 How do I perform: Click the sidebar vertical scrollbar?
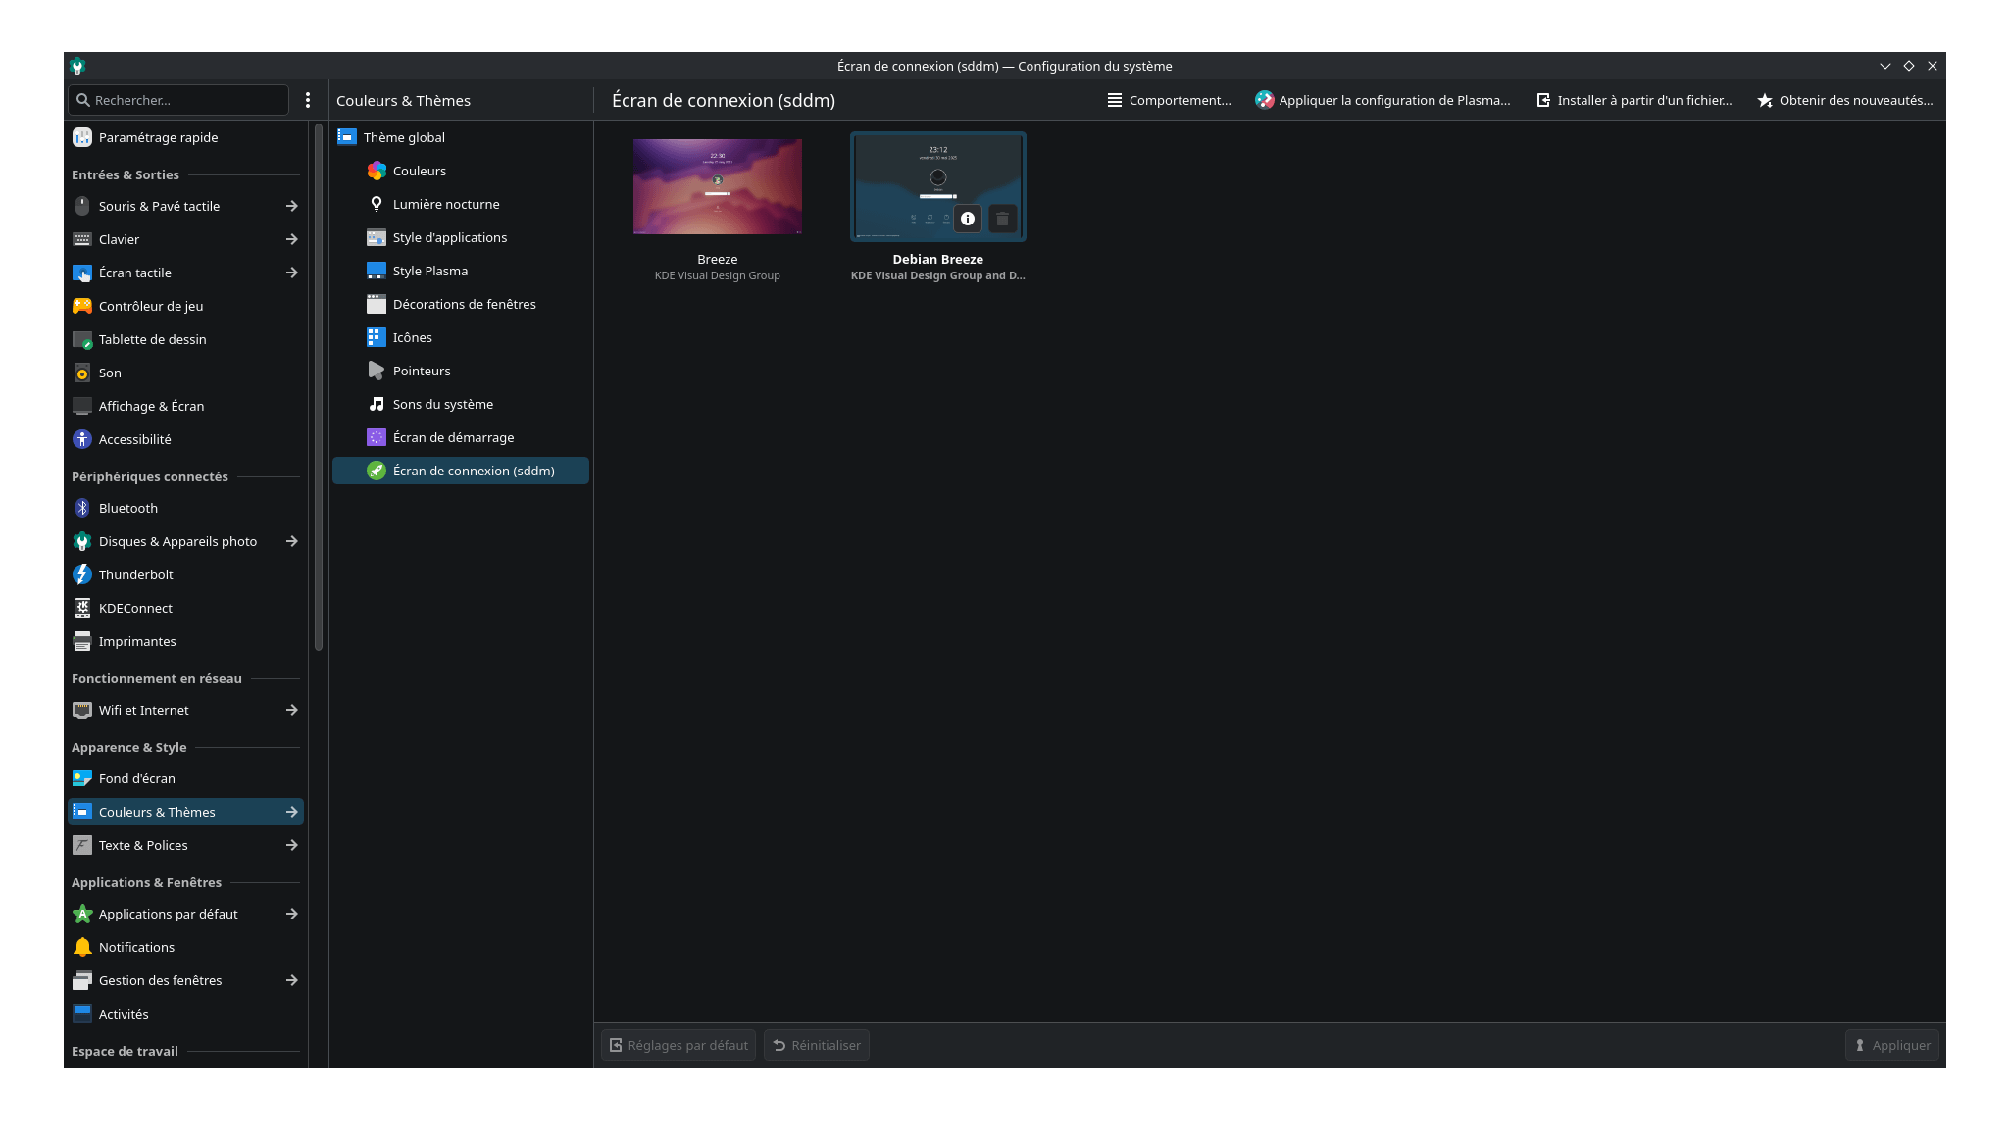pos(319,386)
